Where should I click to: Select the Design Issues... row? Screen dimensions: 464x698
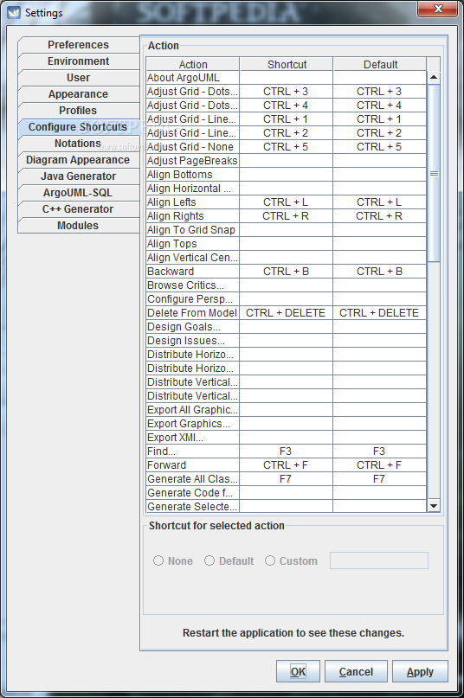pyautogui.click(x=287, y=341)
